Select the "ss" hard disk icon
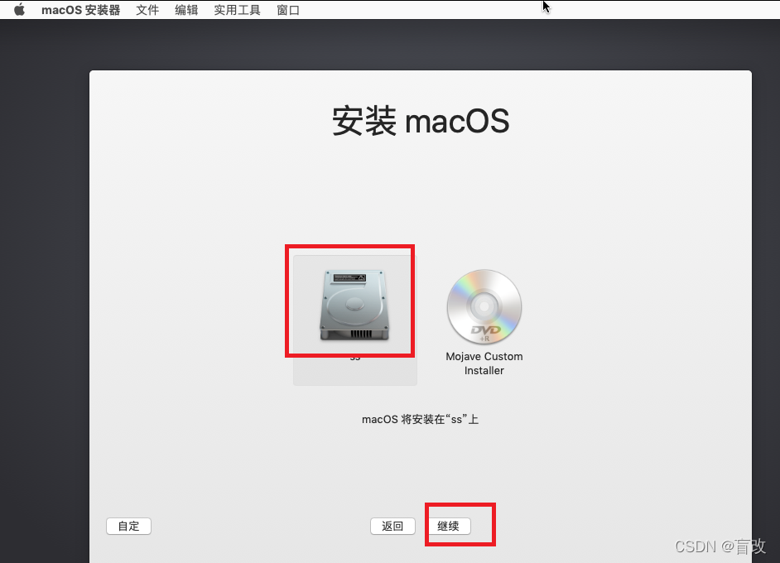 pos(354,306)
